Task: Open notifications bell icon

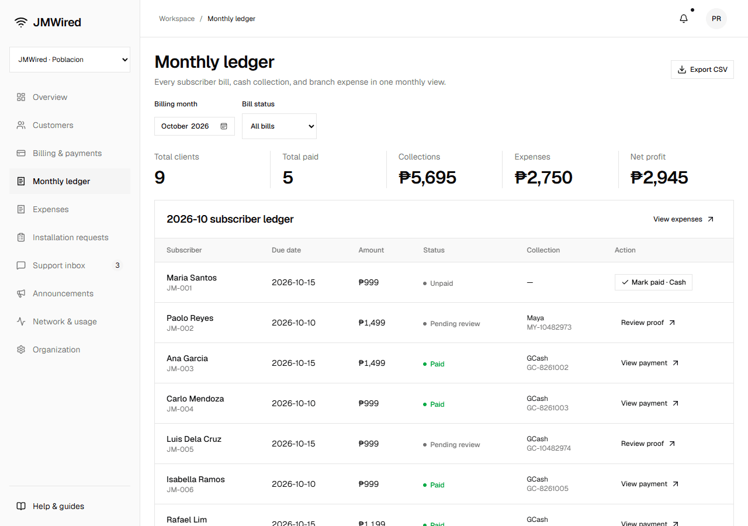Action: [684, 19]
